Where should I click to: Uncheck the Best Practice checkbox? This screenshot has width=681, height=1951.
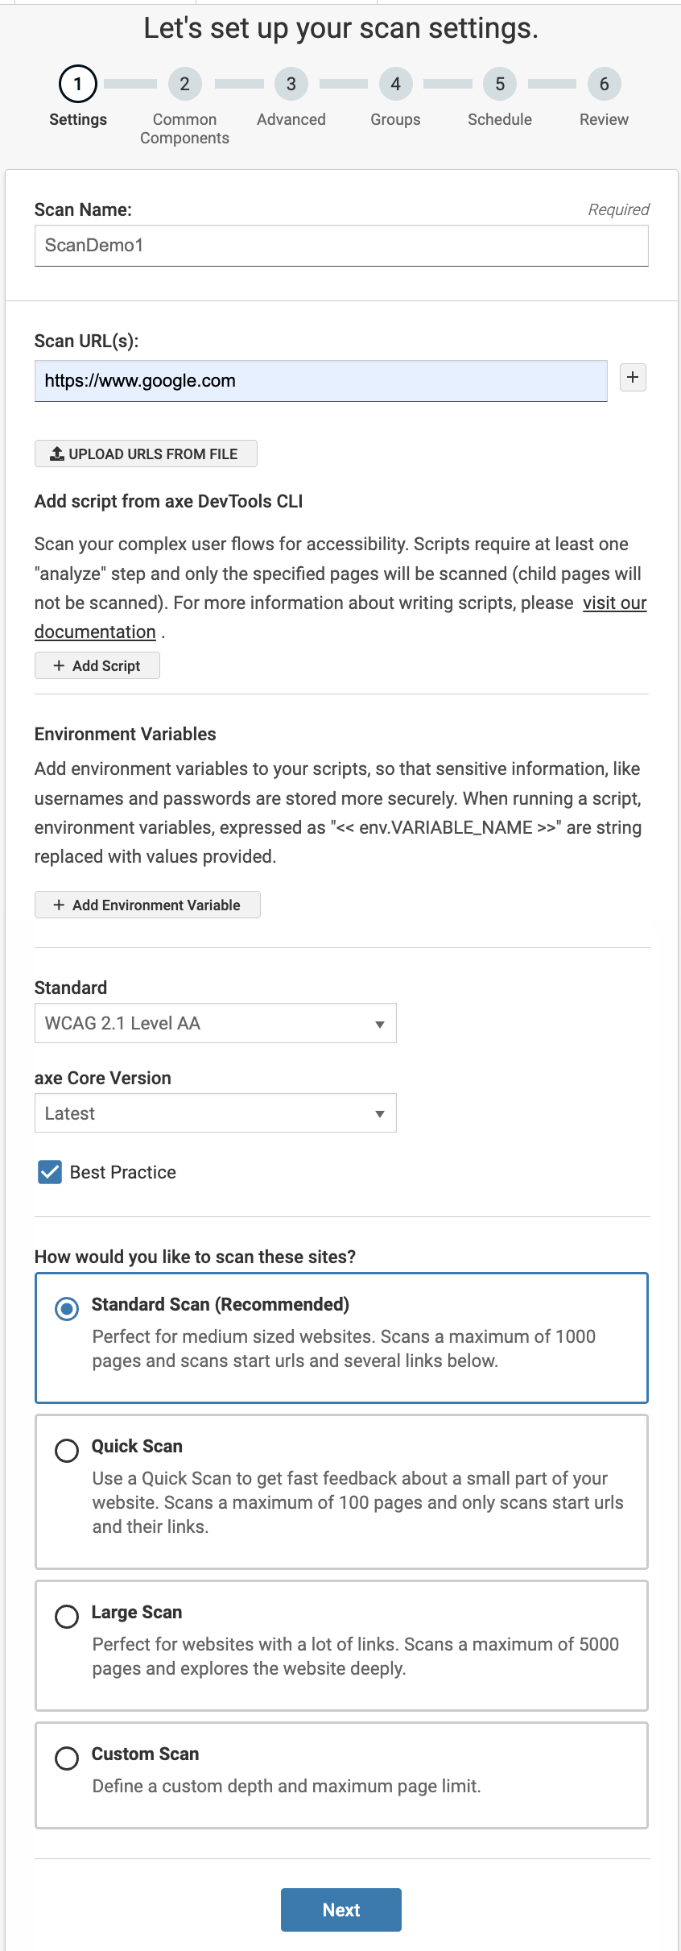tap(50, 1172)
